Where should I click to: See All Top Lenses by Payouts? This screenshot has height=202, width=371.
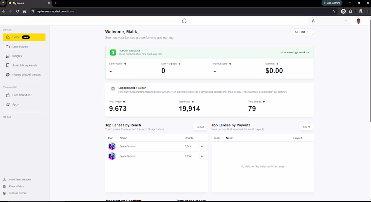coord(306,127)
